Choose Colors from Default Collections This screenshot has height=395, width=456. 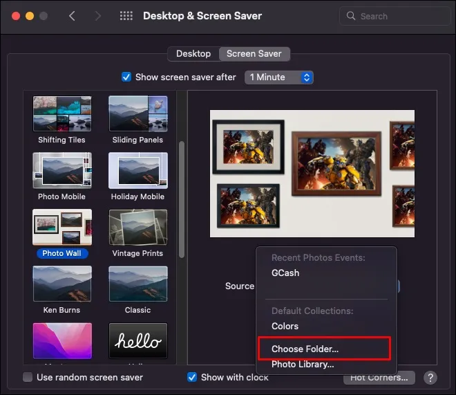pos(285,327)
